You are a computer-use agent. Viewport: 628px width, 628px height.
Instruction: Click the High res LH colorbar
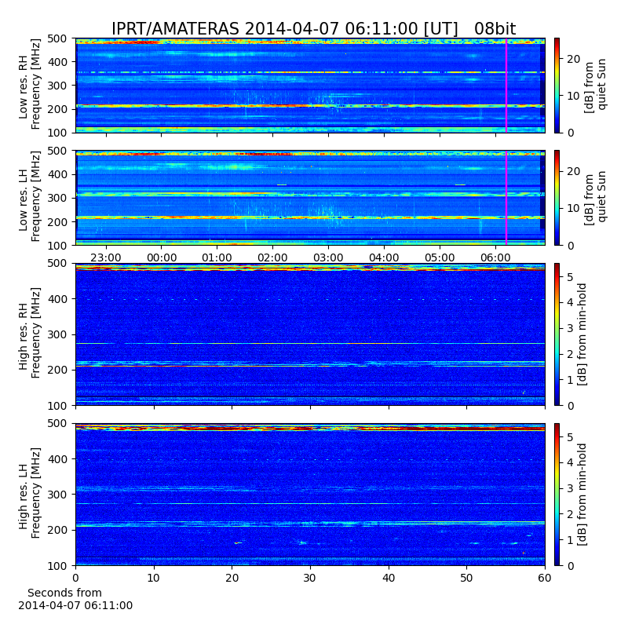pos(557,495)
